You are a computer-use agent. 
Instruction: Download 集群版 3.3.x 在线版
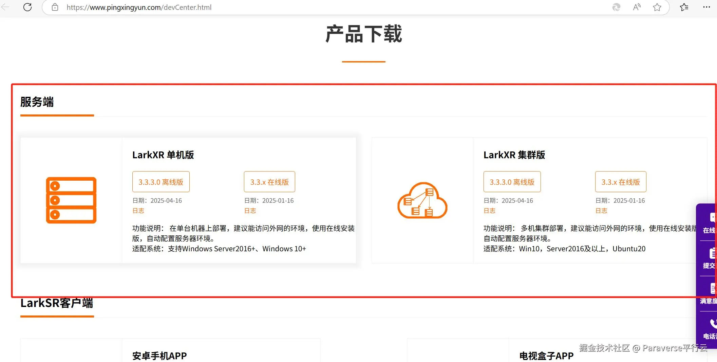click(x=621, y=182)
